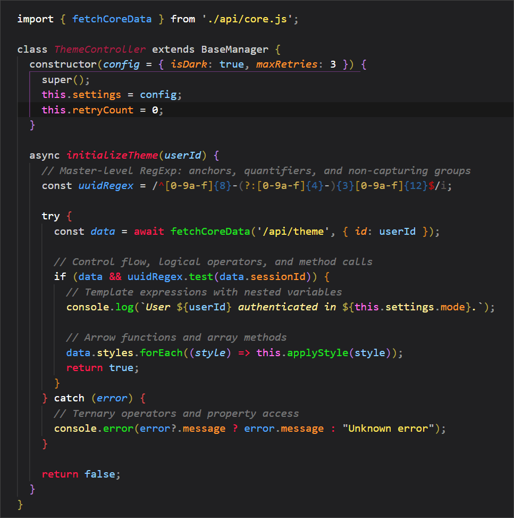Click the 'return true;' statement
The image size is (514, 518).
pyautogui.click(x=103, y=368)
